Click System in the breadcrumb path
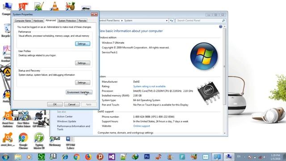 [x=128, y=21]
